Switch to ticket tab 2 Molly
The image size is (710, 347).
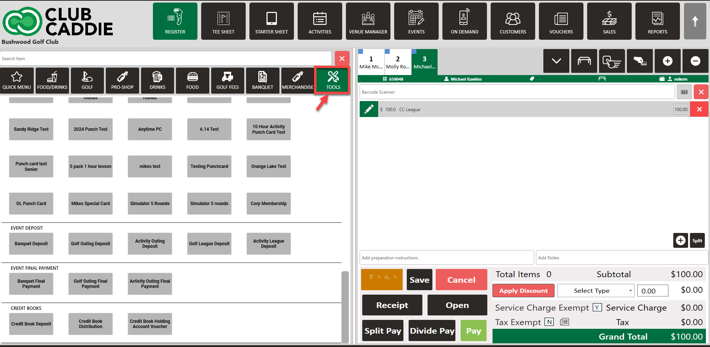coord(397,62)
